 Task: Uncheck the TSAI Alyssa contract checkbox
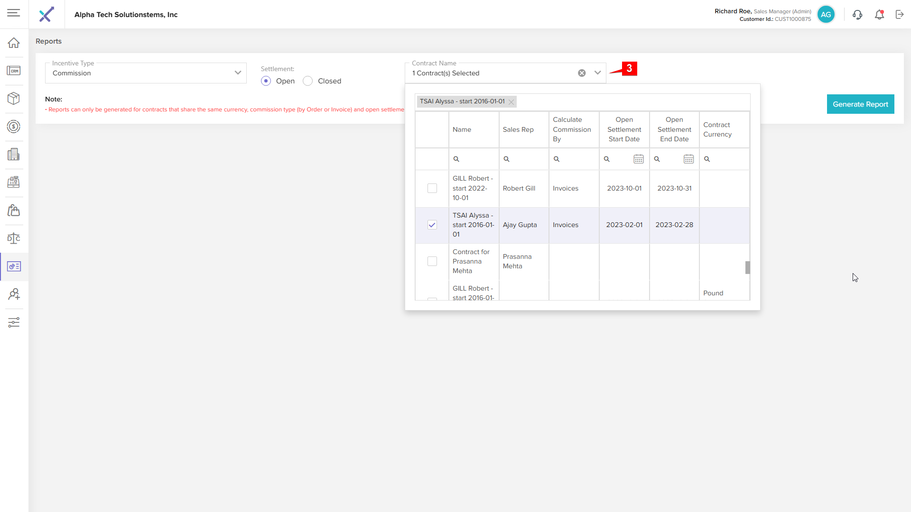432,225
